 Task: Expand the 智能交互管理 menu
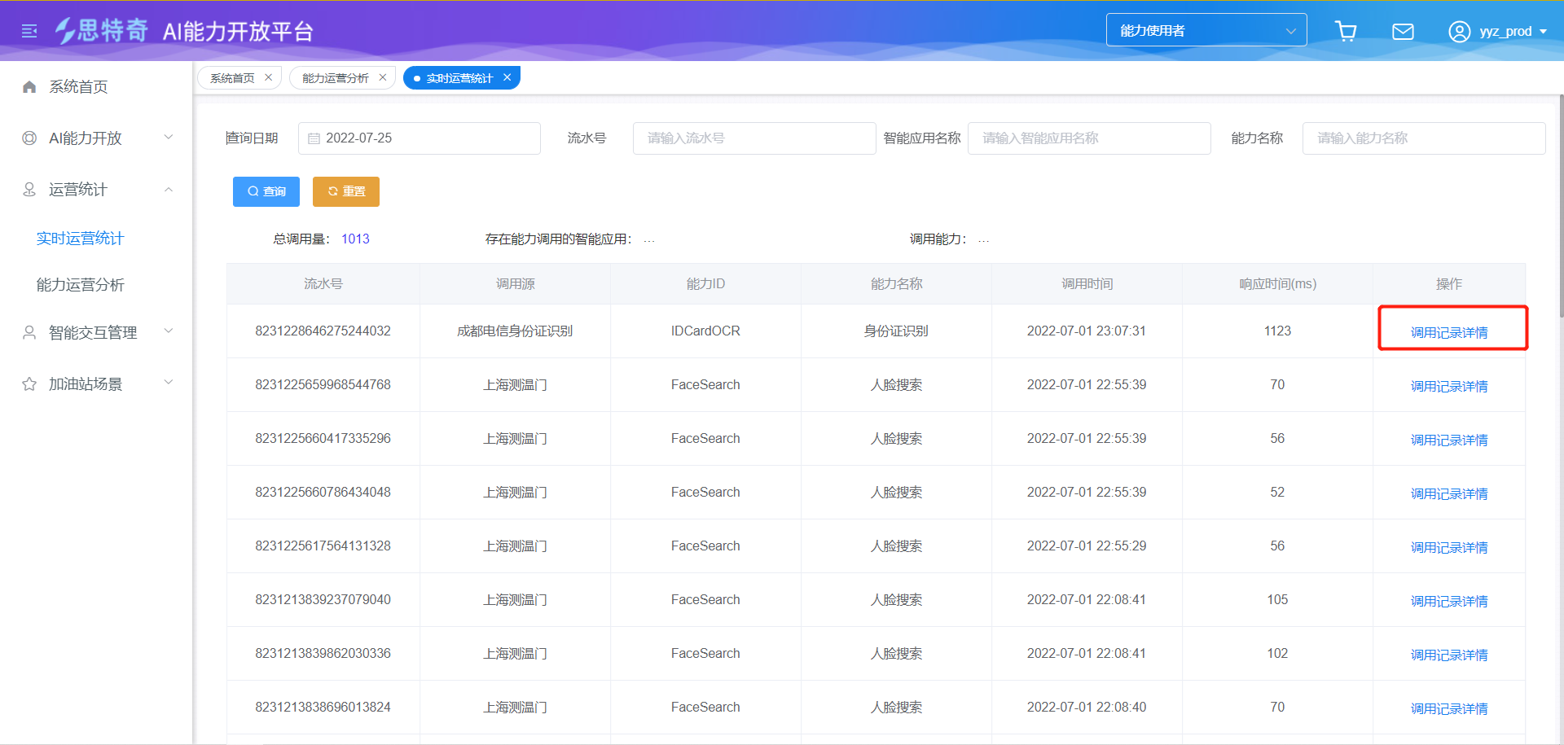tap(169, 331)
